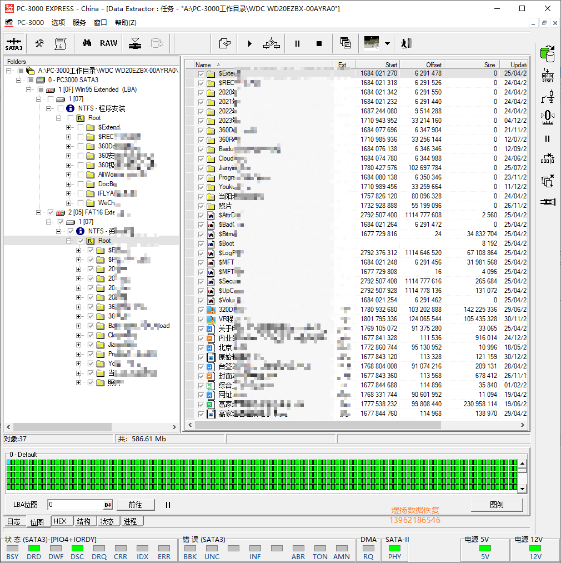This screenshot has height=563, width=561.
Task: Switch to the HEX tab
Action: pos(61,521)
